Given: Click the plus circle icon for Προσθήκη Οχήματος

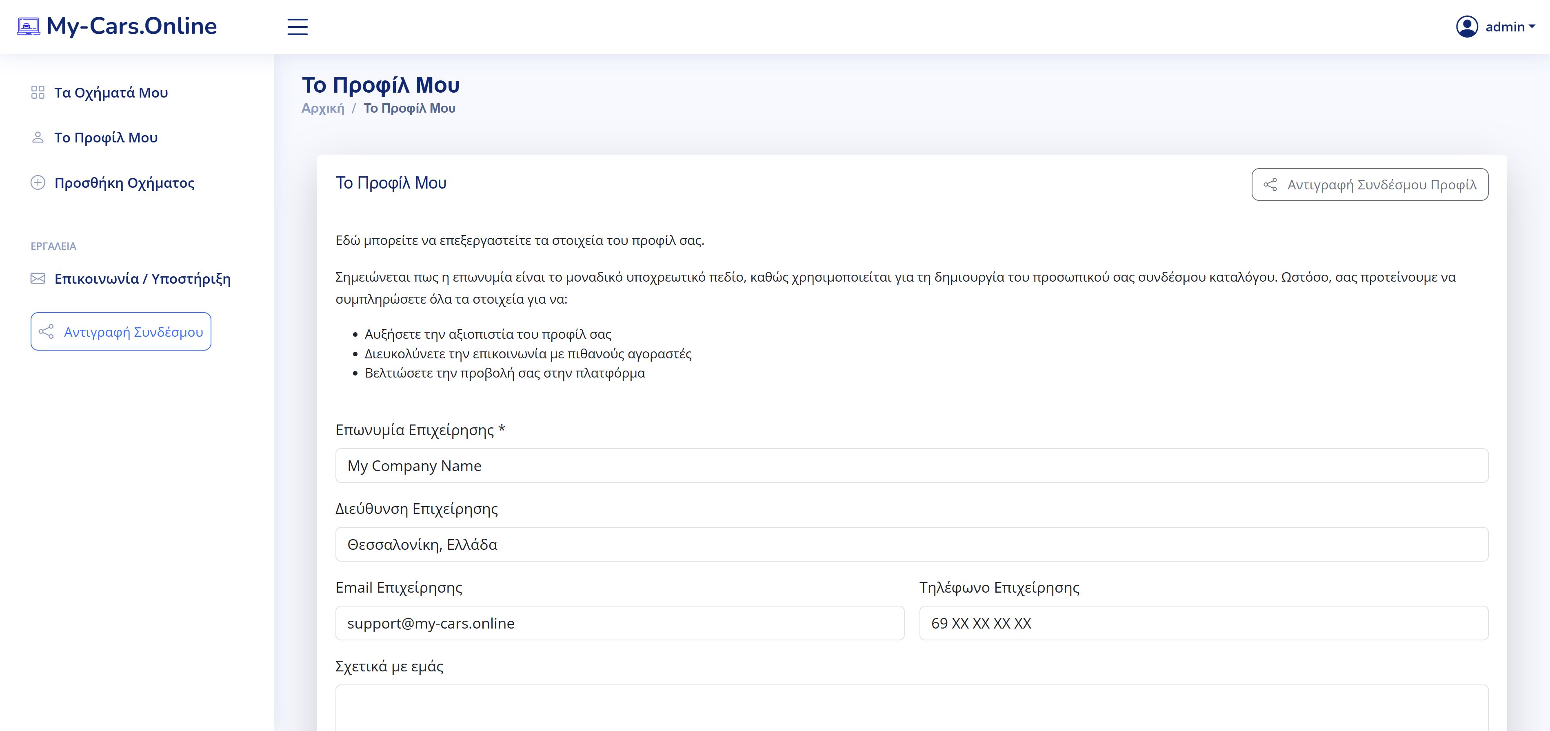Looking at the screenshot, I should [x=38, y=183].
